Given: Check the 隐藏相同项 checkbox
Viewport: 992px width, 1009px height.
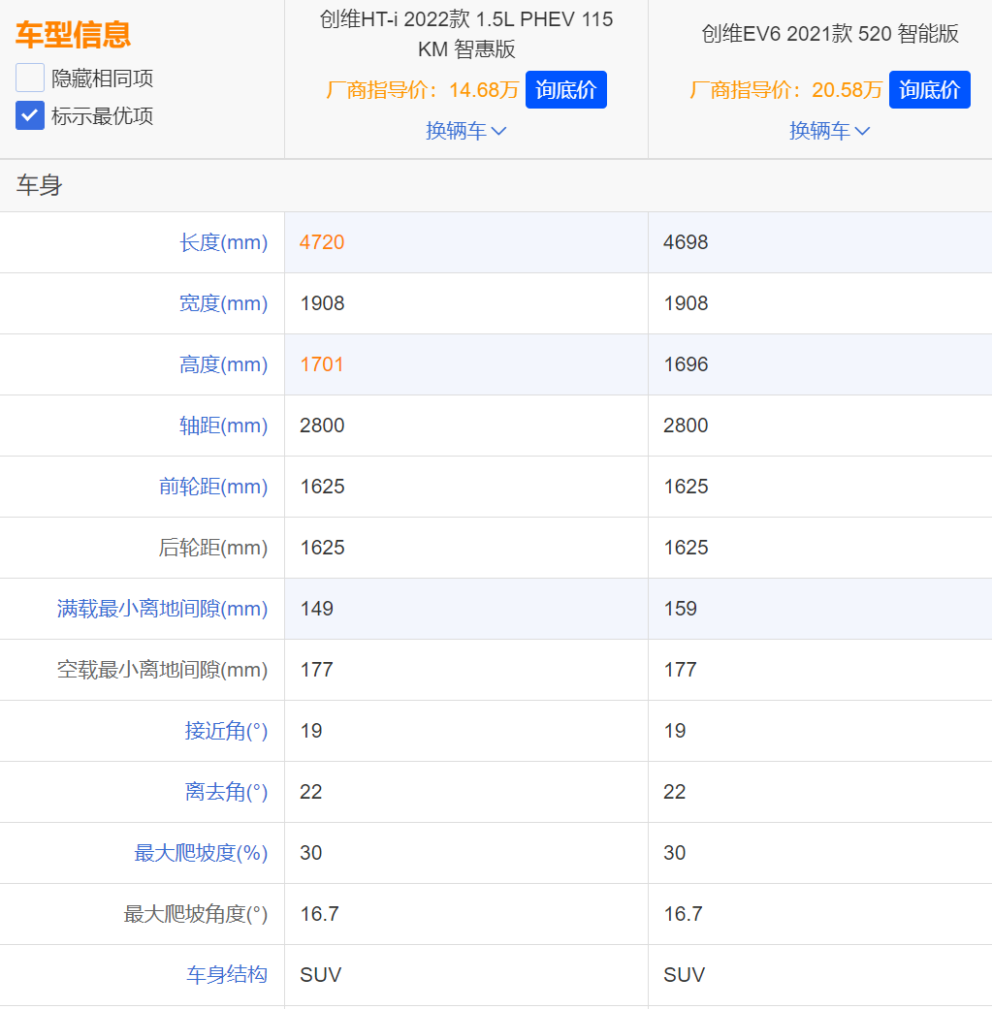Looking at the screenshot, I should [x=30, y=78].
